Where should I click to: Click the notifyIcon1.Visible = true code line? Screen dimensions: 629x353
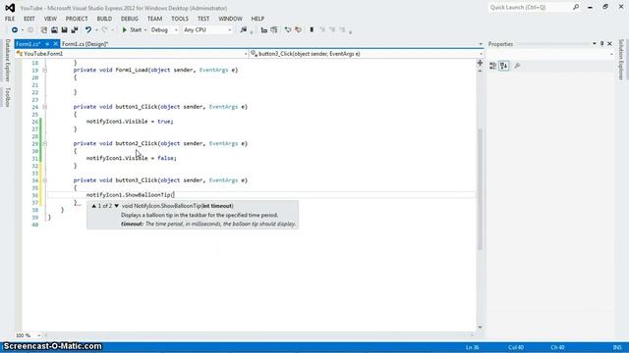[x=130, y=122]
